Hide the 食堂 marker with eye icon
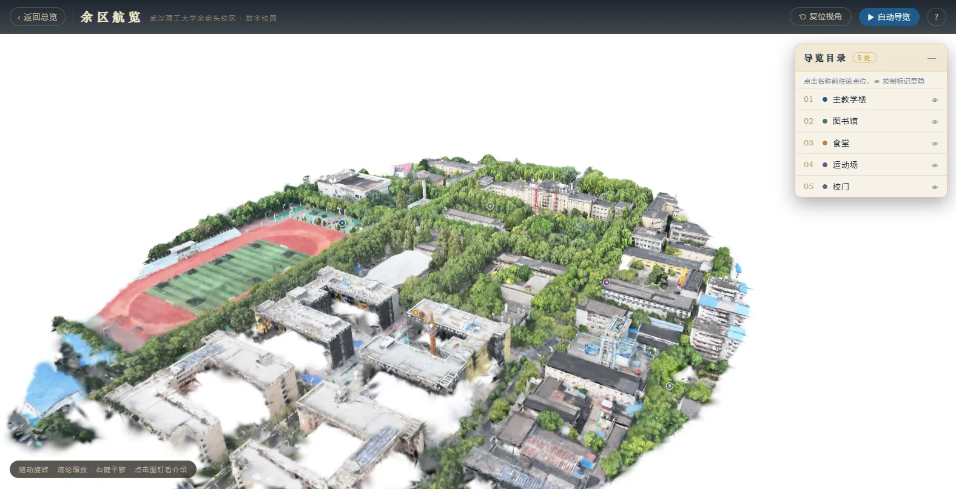This screenshot has height=489, width=956. (x=934, y=144)
